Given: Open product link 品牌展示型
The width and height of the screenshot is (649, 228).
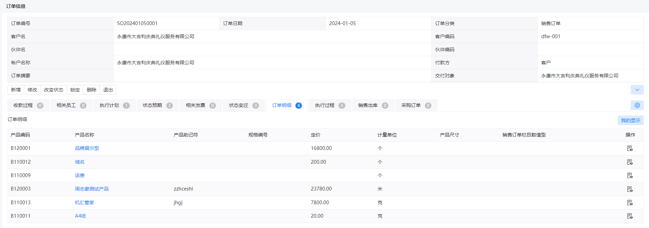Looking at the screenshot, I should point(87,148).
